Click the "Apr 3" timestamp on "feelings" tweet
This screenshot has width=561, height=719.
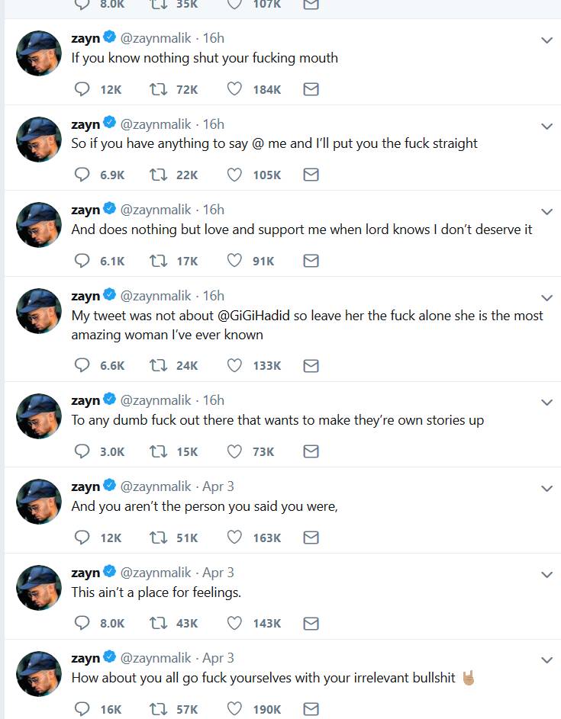point(218,572)
